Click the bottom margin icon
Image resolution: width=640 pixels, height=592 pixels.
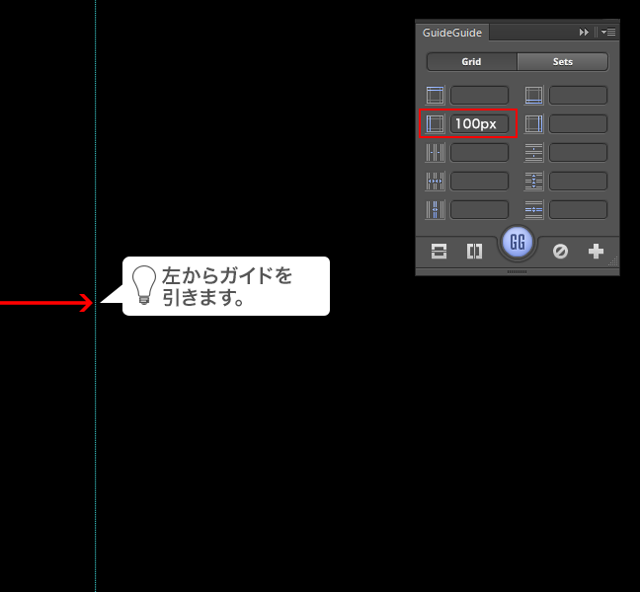[534, 96]
